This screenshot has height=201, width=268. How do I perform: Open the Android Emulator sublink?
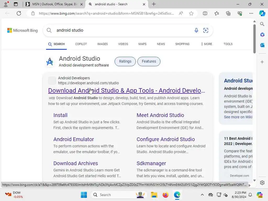tap(74, 139)
